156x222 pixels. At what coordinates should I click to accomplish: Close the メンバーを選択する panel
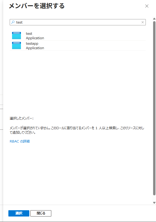pos(147,6)
